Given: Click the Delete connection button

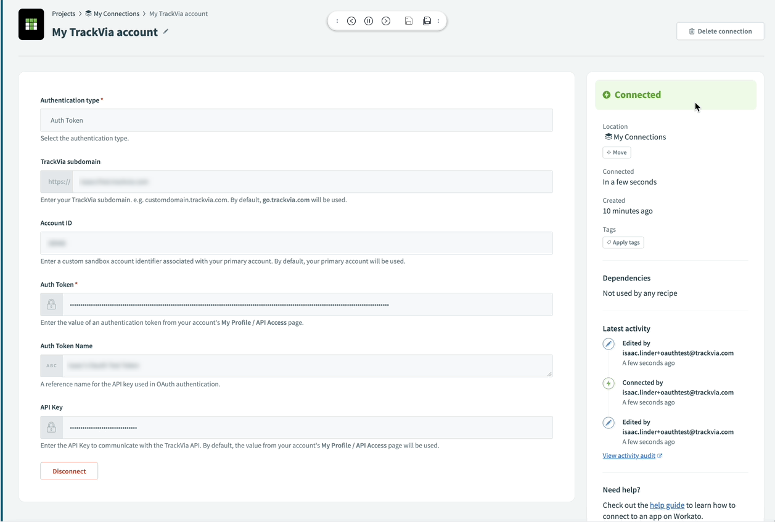Looking at the screenshot, I should pos(720,31).
